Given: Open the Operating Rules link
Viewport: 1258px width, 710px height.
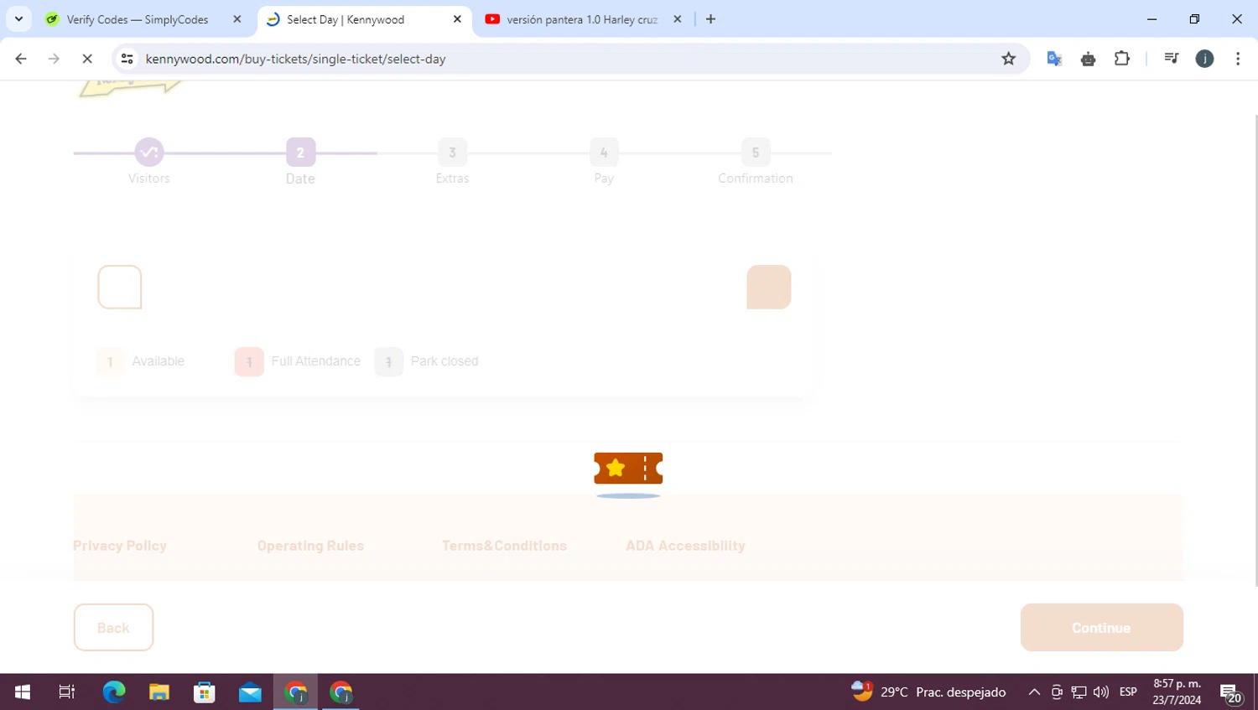Looking at the screenshot, I should click(x=310, y=546).
